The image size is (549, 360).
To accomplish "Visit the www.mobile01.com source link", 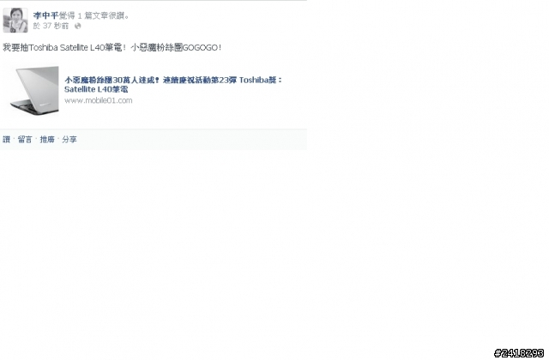I will 99,101.
